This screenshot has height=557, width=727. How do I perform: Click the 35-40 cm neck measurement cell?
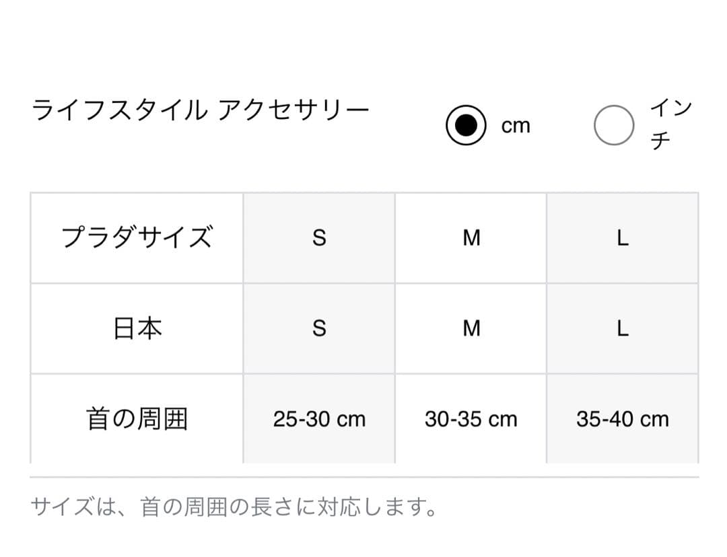[x=623, y=419]
